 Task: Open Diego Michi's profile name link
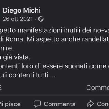[22, 11]
